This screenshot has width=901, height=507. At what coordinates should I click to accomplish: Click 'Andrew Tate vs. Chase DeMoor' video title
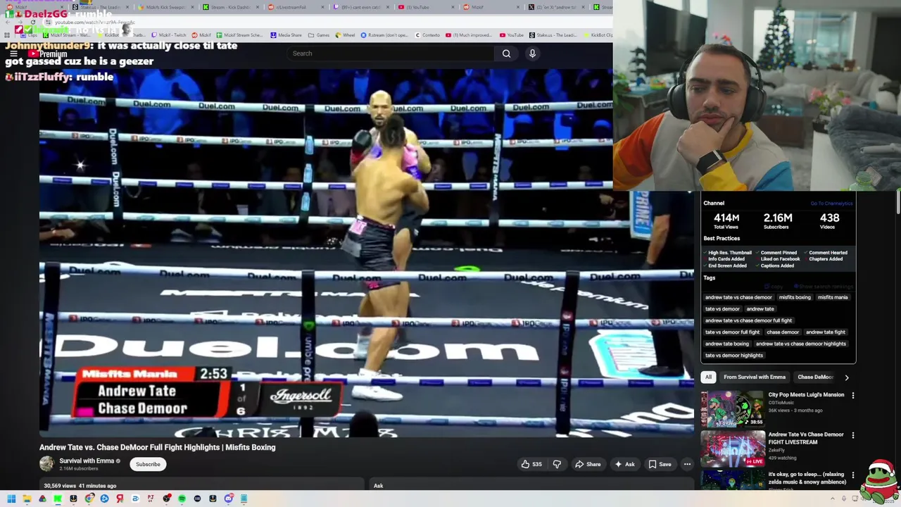tap(158, 447)
